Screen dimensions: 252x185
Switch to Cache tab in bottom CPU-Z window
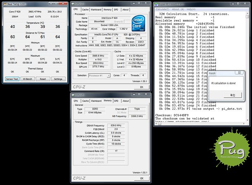click(x=85, y=101)
